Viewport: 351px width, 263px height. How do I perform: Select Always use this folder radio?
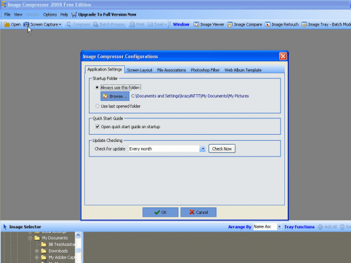pos(97,88)
